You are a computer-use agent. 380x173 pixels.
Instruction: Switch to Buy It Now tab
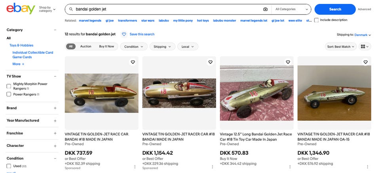106,46
